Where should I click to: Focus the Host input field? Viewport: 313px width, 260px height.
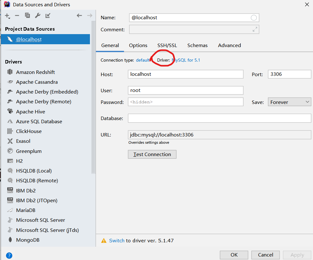point(186,74)
